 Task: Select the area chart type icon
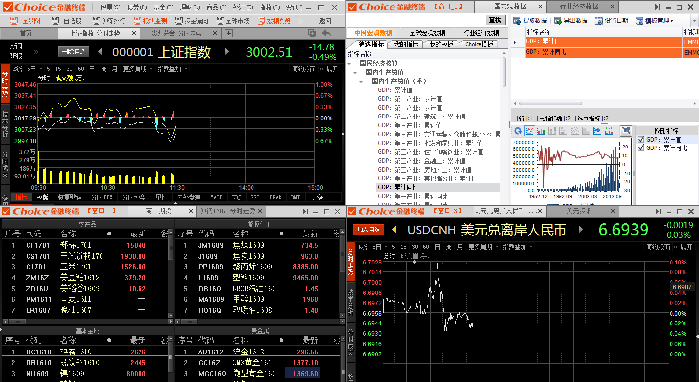[x=586, y=131]
